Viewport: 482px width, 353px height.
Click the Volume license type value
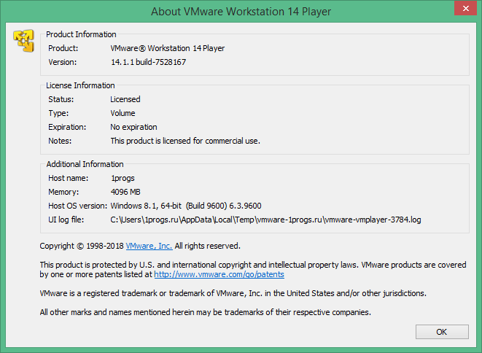coord(123,113)
